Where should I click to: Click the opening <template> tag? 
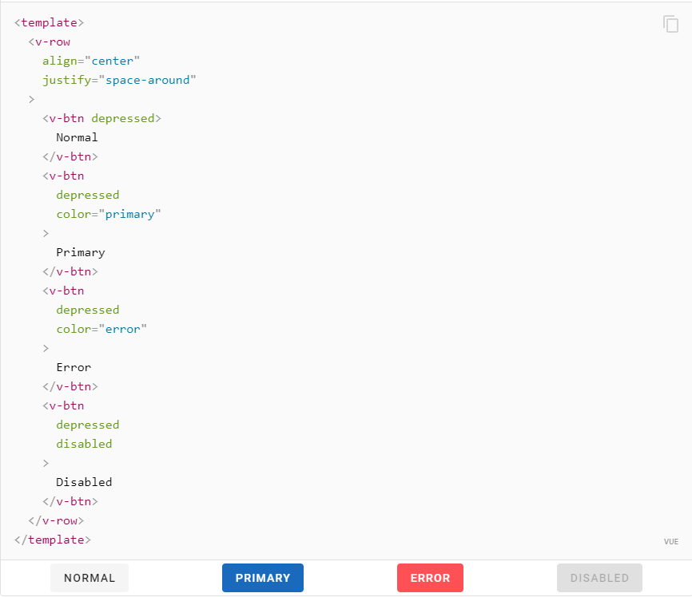(49, 22)
